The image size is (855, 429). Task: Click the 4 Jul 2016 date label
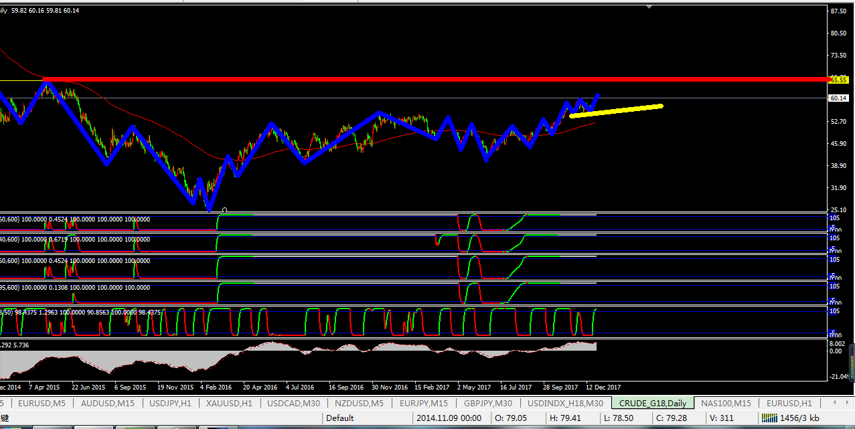[299, 388]
